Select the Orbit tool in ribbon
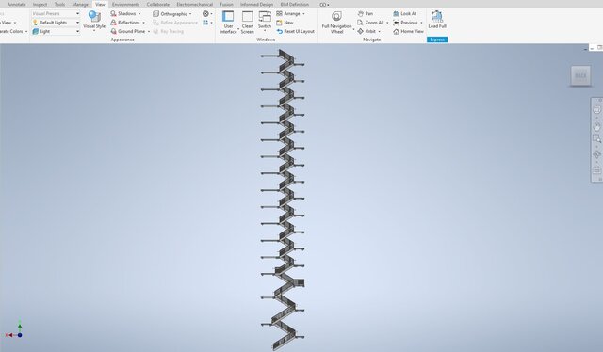Viewport: 603px width, 352px height. [x=367, y=31]
